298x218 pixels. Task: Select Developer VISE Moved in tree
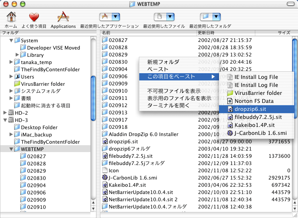[x=53, y=48]
